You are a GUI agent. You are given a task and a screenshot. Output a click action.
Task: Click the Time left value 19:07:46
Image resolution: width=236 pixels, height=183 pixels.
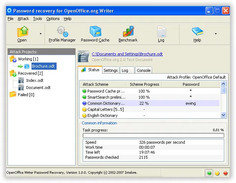[x=147, y=152]
